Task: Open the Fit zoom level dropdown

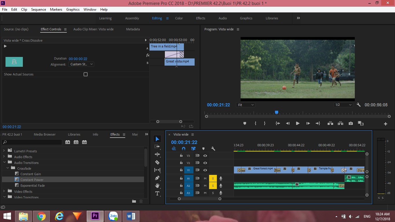Action: pos(246,105)
